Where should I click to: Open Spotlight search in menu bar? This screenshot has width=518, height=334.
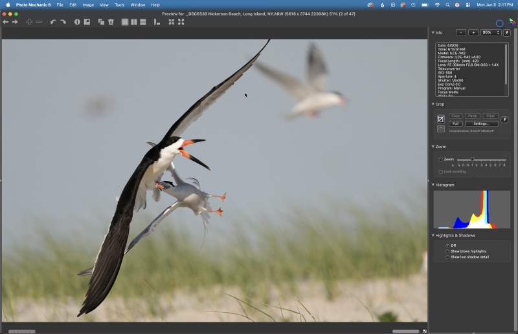pos(447,5)
